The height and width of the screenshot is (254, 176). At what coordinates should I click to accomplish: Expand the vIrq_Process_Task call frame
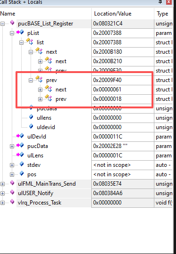pyautogui.click(x=2, y=203)
